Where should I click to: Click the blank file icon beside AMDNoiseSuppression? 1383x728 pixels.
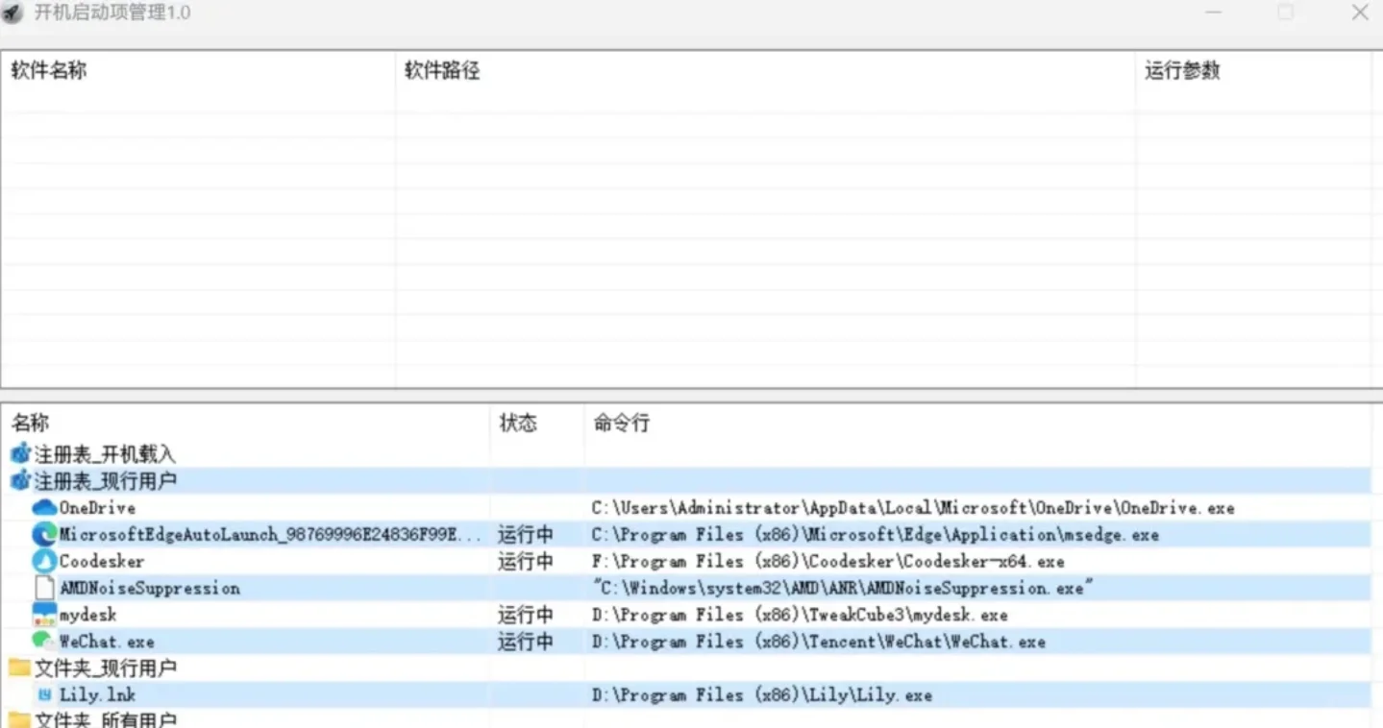click(x=44, y=588)
